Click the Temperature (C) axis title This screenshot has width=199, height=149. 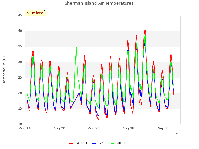pos(4,70)
